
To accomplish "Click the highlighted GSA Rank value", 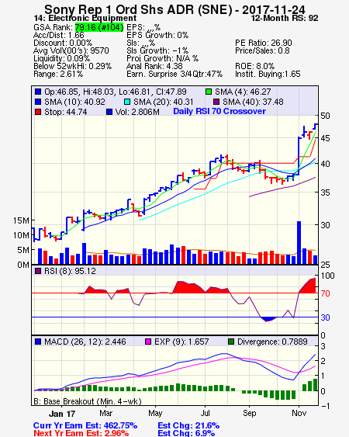I will 99,27.
